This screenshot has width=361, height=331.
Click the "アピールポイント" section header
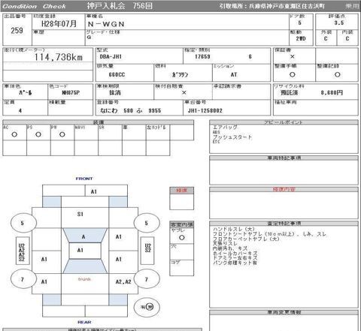[284, 122]
